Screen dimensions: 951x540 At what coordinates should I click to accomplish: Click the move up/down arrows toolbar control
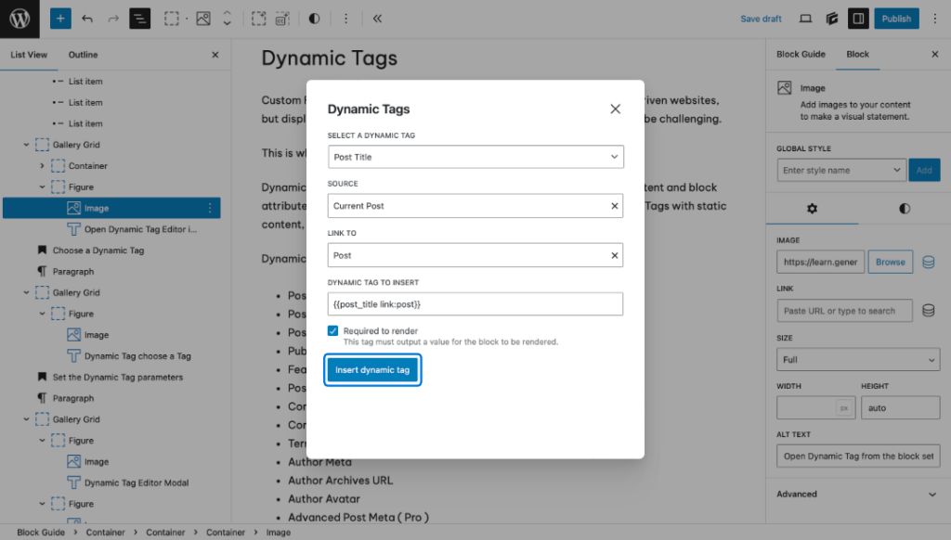click(x=227, y=19)
